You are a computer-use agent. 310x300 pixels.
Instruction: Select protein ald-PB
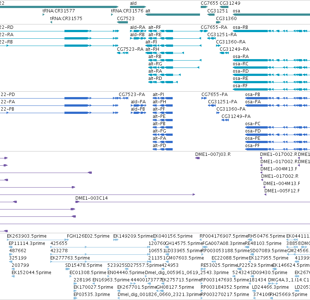tap(138, 109)
